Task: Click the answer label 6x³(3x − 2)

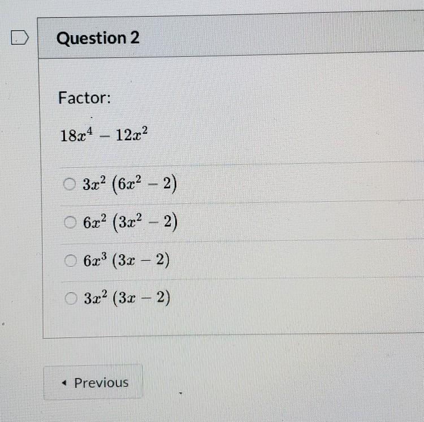Action: point(126,261)
